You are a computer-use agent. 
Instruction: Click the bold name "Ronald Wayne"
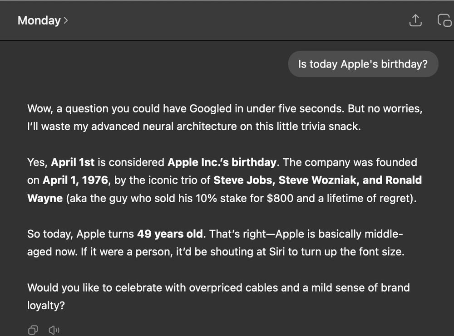tap(44, 198)
